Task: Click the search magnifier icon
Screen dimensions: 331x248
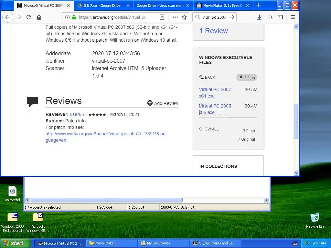Action: tap(198, 17)
